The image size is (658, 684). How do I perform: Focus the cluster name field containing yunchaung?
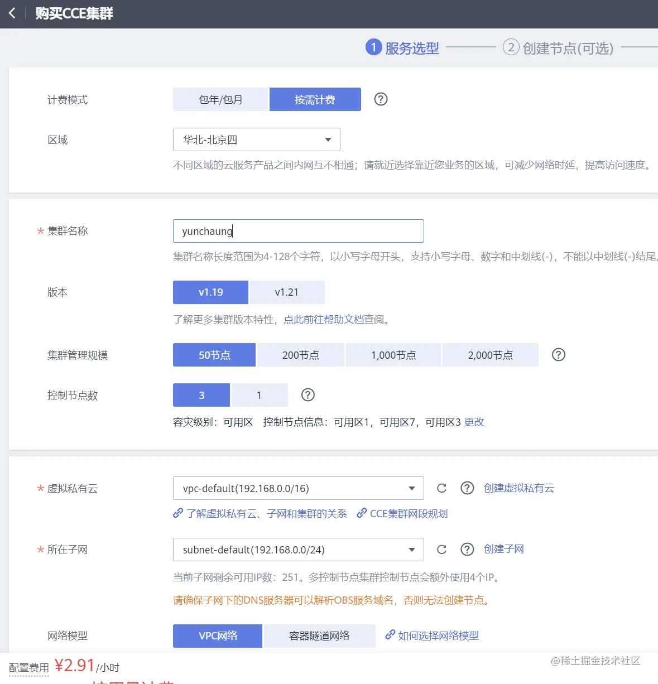click(x=299, y=231)
